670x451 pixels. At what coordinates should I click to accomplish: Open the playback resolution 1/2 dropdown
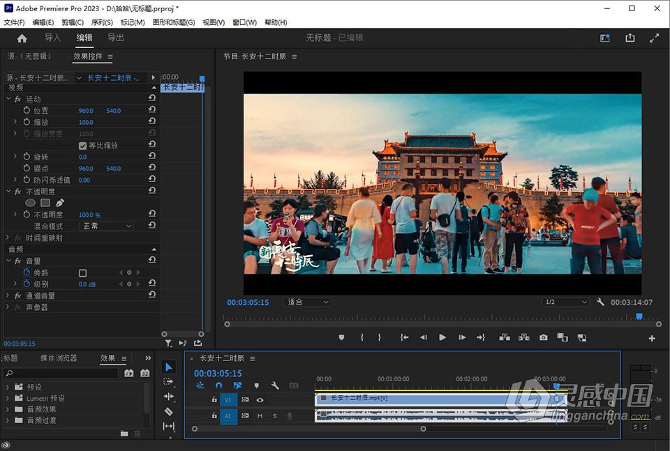pos(565,302)
